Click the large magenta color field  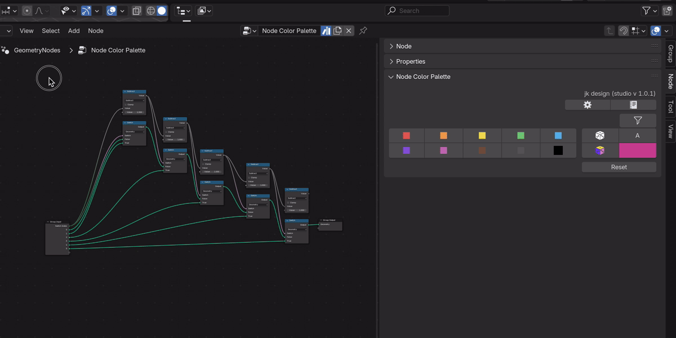(638, 150)
